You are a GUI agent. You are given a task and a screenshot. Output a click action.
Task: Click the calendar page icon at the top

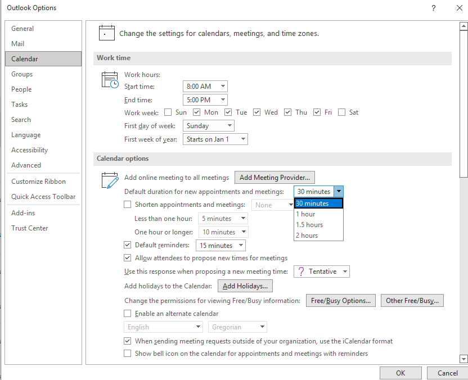click(107, 33)
